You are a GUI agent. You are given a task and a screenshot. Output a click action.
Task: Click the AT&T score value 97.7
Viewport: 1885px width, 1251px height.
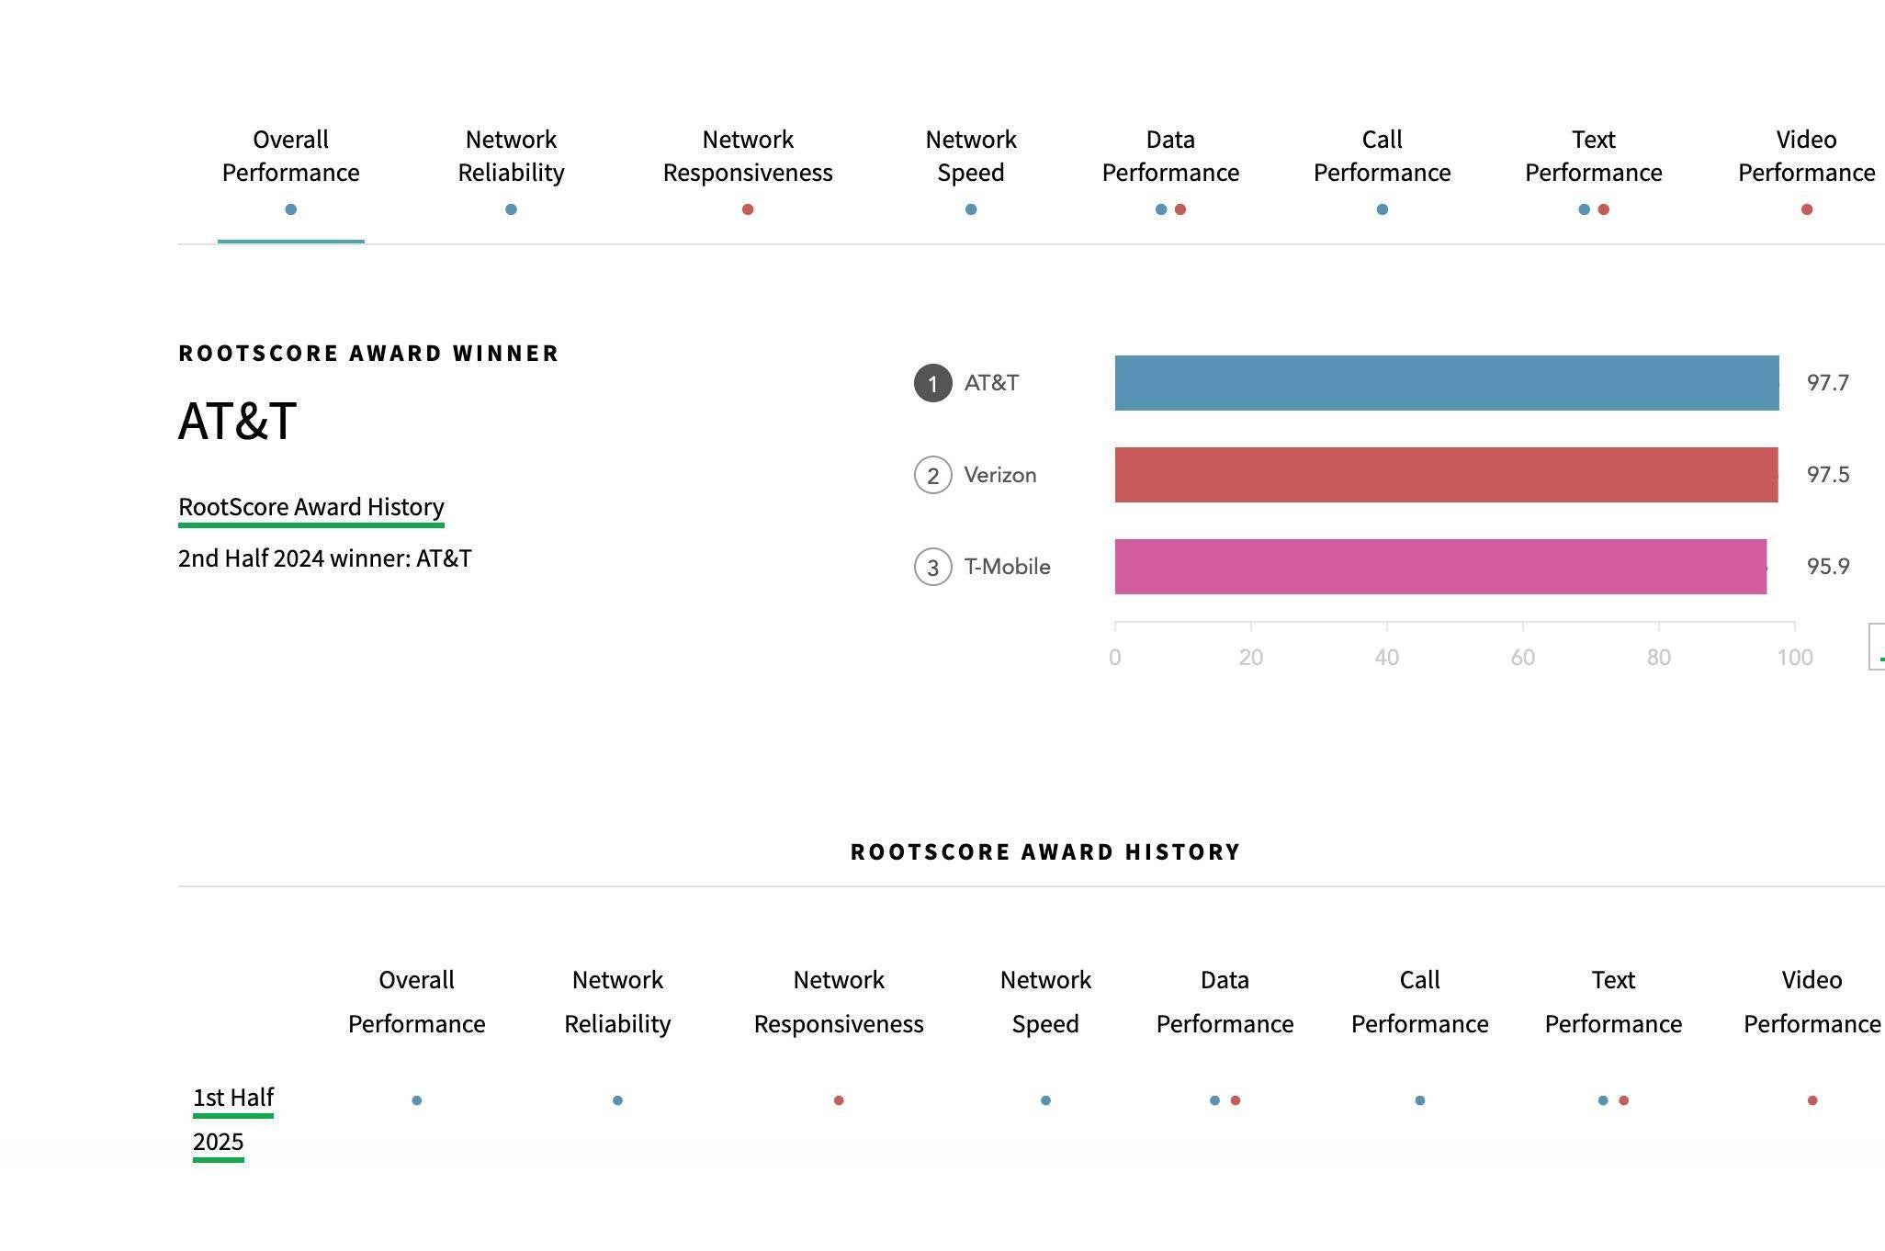[x=1827, y=383]
